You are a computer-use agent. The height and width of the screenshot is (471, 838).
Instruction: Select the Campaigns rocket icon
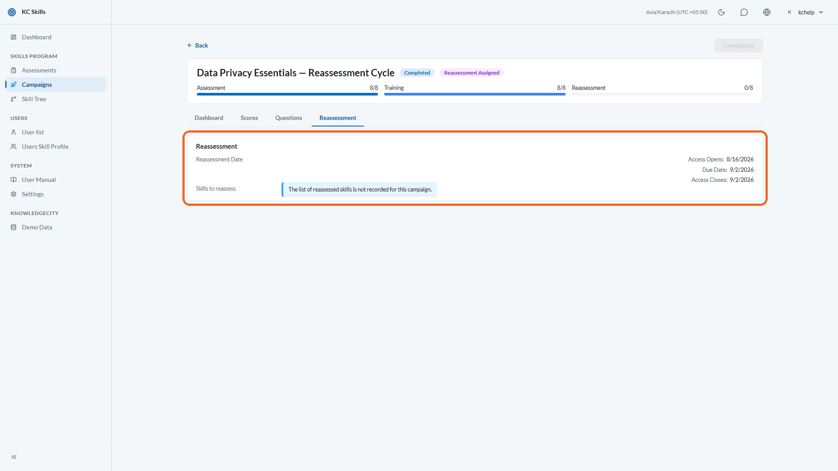coord(14,85)
